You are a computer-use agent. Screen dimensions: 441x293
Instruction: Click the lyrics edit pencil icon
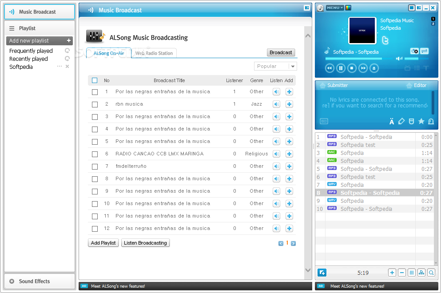[401, 121]
